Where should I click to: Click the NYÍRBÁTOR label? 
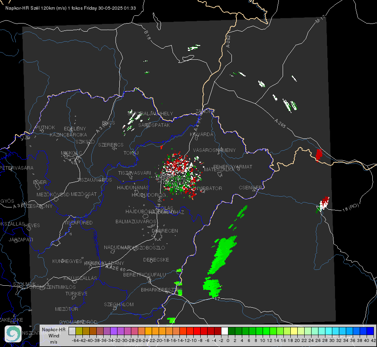pyautogui.click(x=208, y=188)
